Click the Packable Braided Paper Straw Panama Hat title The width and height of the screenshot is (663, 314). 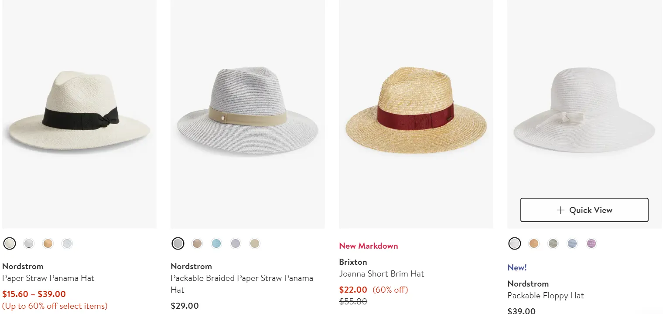(x=242, y=284)
